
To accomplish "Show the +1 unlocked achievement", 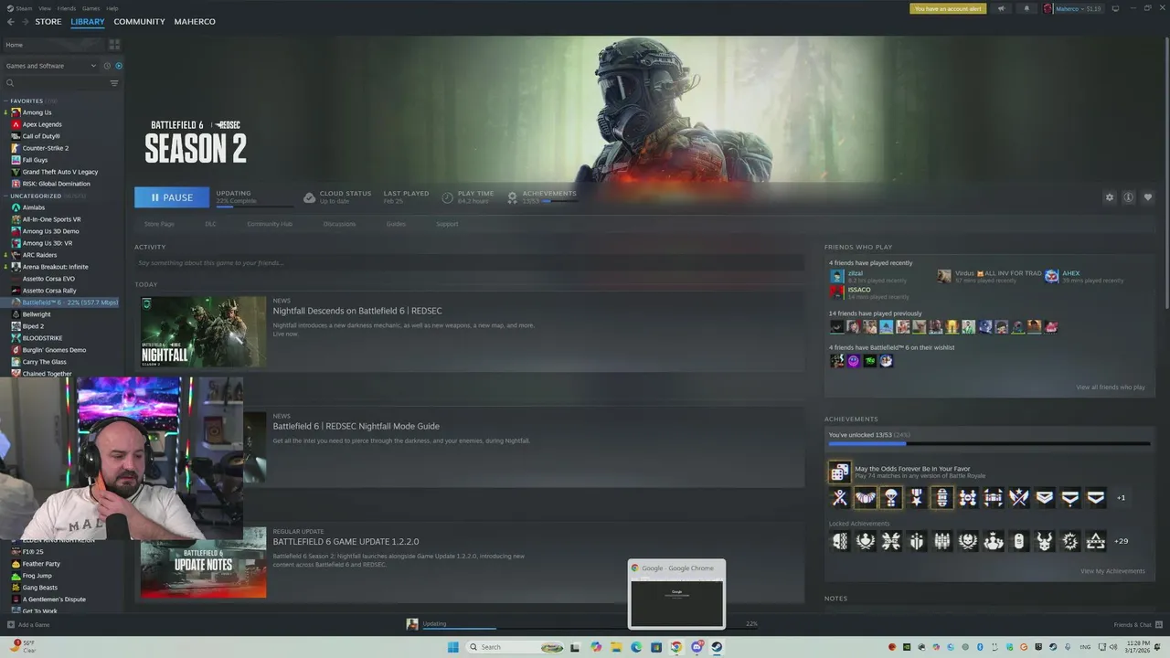I will click(1121, 498).
